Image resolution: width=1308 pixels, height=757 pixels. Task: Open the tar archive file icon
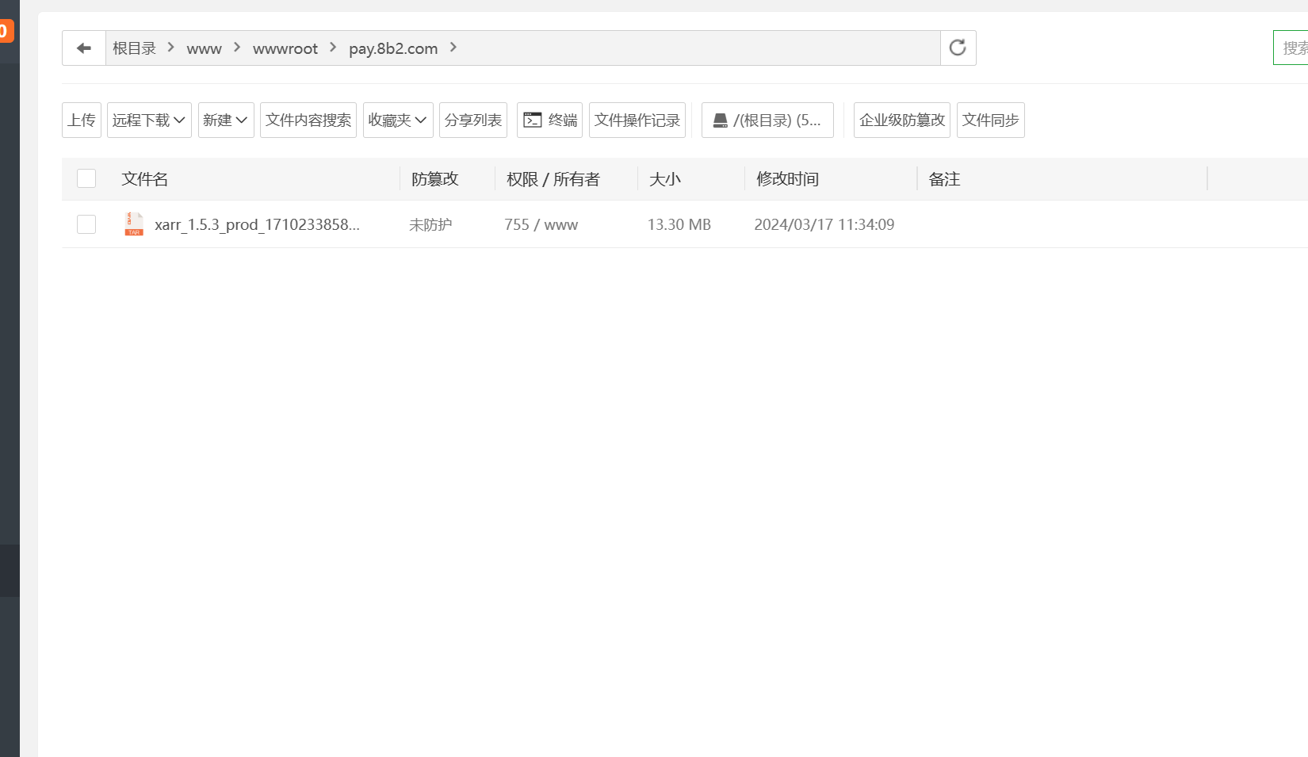click(x=133, y=224)
